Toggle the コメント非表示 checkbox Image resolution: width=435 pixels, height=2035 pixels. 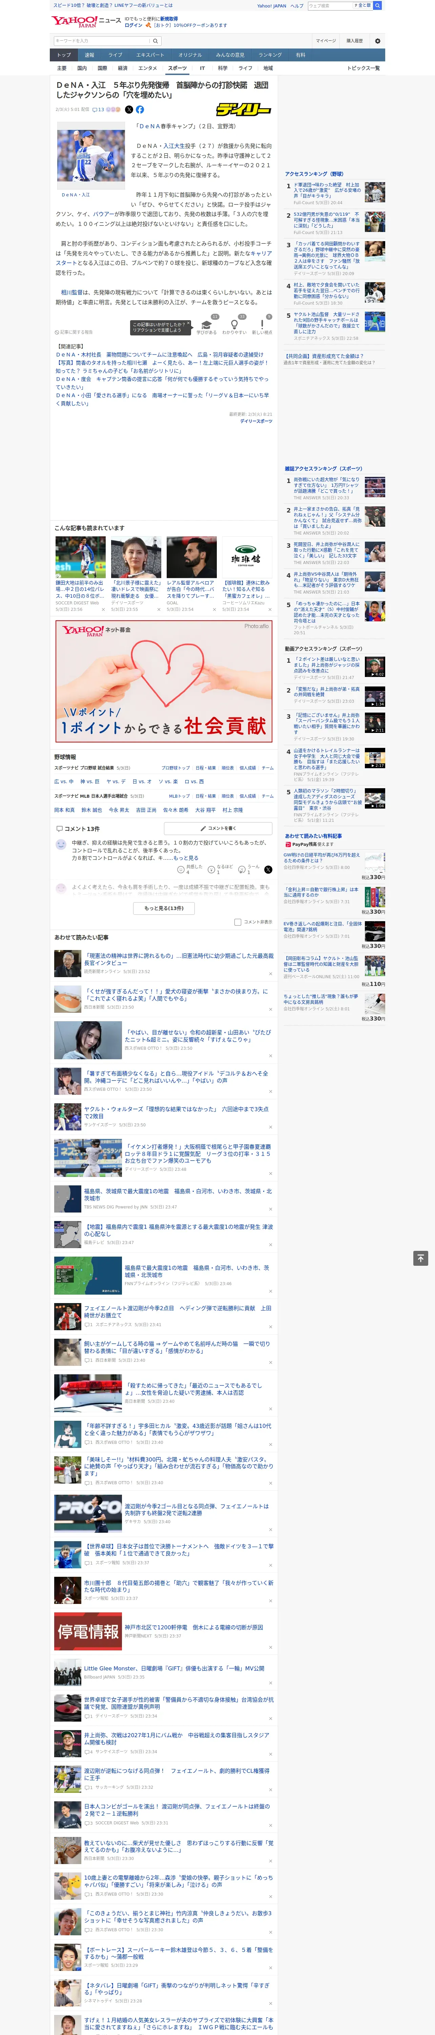[x=237, y=922]
